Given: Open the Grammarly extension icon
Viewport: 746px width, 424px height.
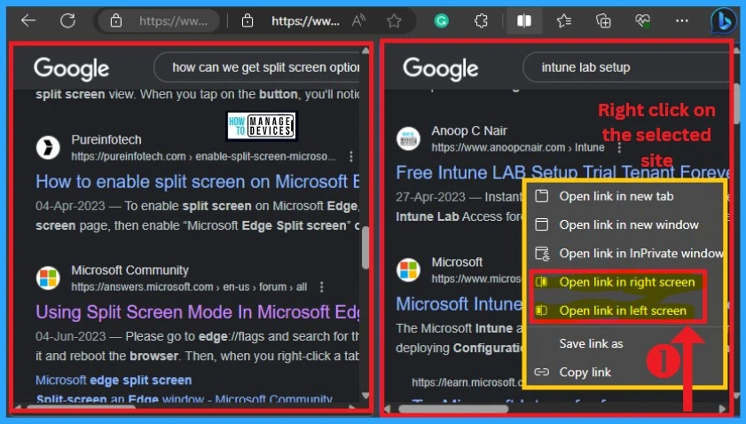Looking at the screenshot, I should (x=442, y=20).
